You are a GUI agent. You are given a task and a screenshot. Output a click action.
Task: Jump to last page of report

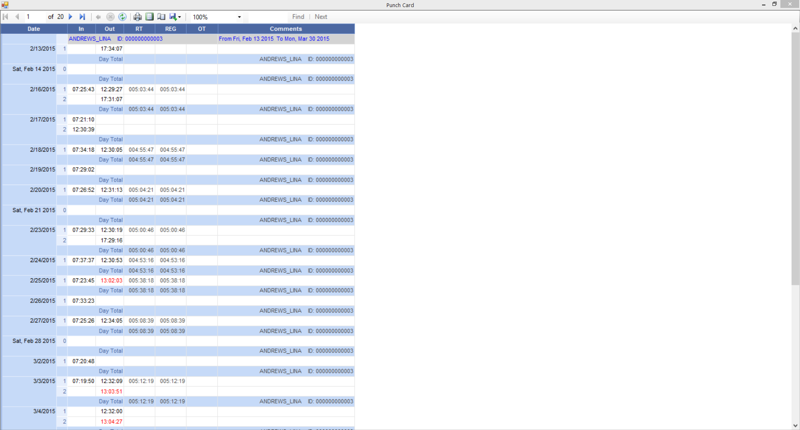click(82, 17)
